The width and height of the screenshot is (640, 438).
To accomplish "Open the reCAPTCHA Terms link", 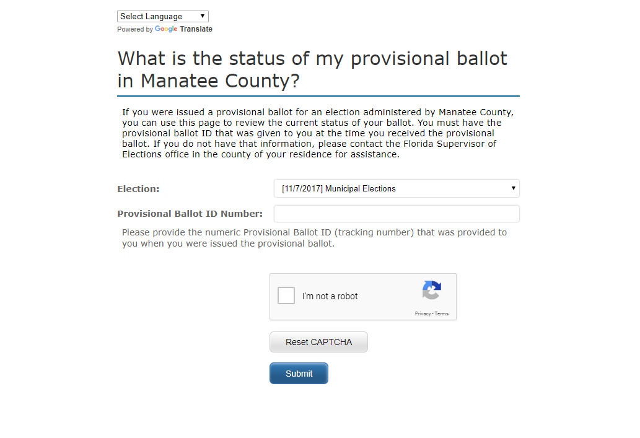I will (x=441, y=314).
